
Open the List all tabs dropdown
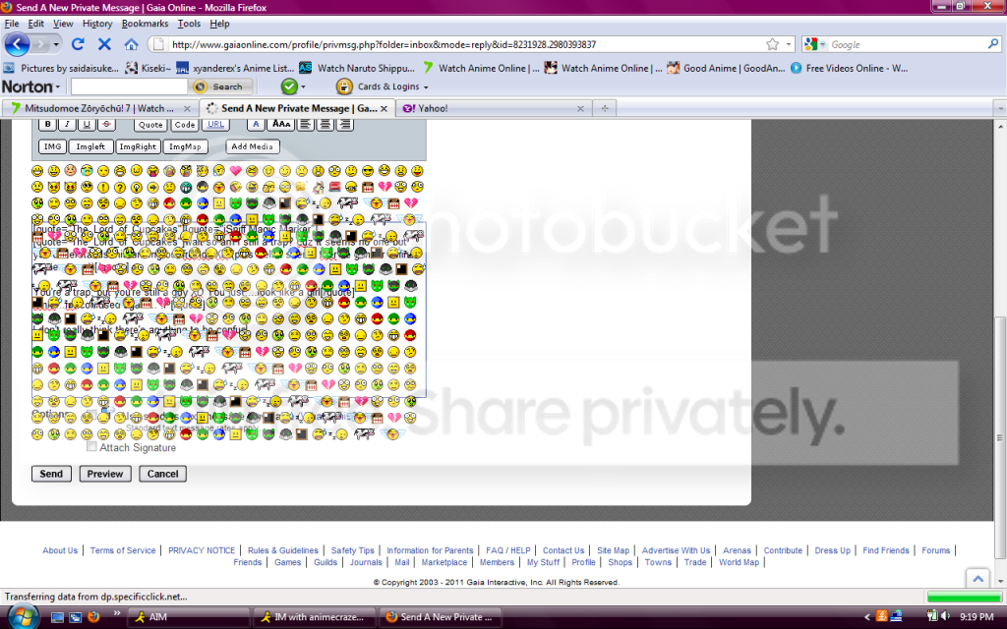pyautogui.click(x=999, y=108)
